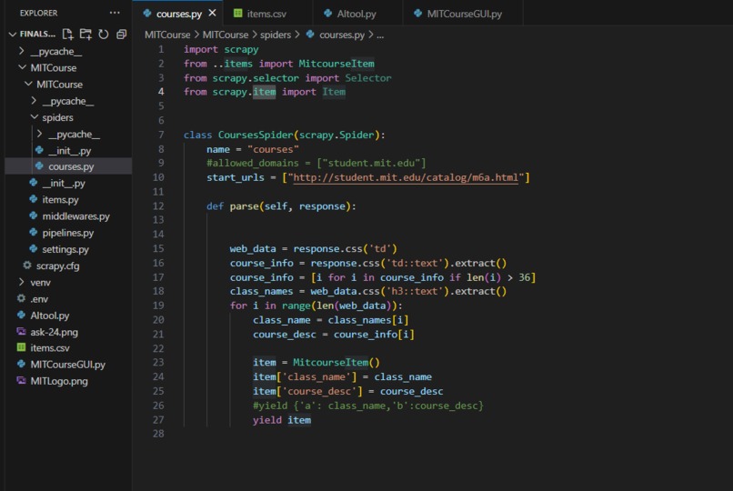Collapse the FINALS root folder section

click(13, 35)
